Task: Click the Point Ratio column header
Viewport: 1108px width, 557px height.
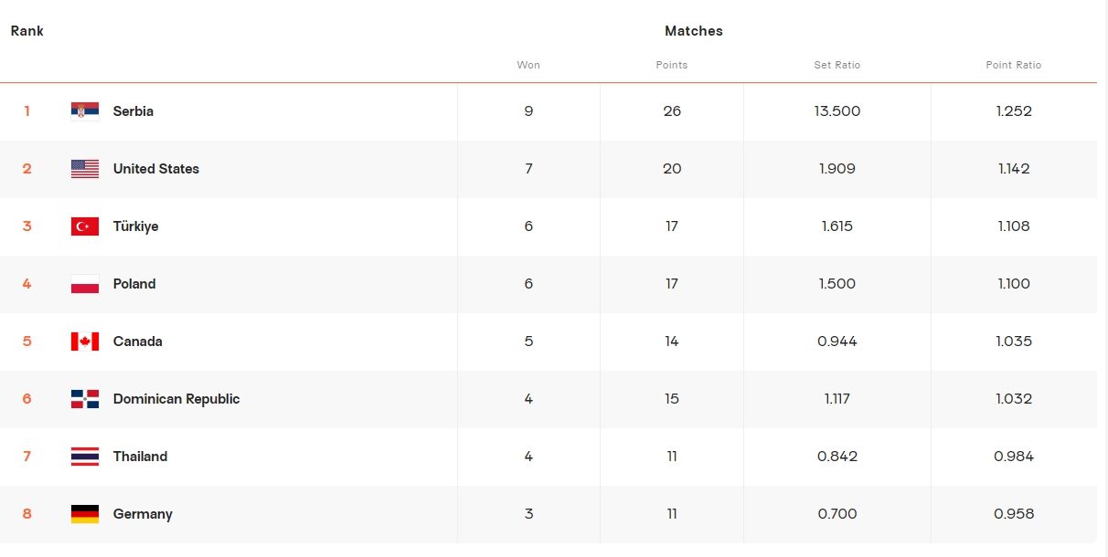Action: pos(1014,65)
